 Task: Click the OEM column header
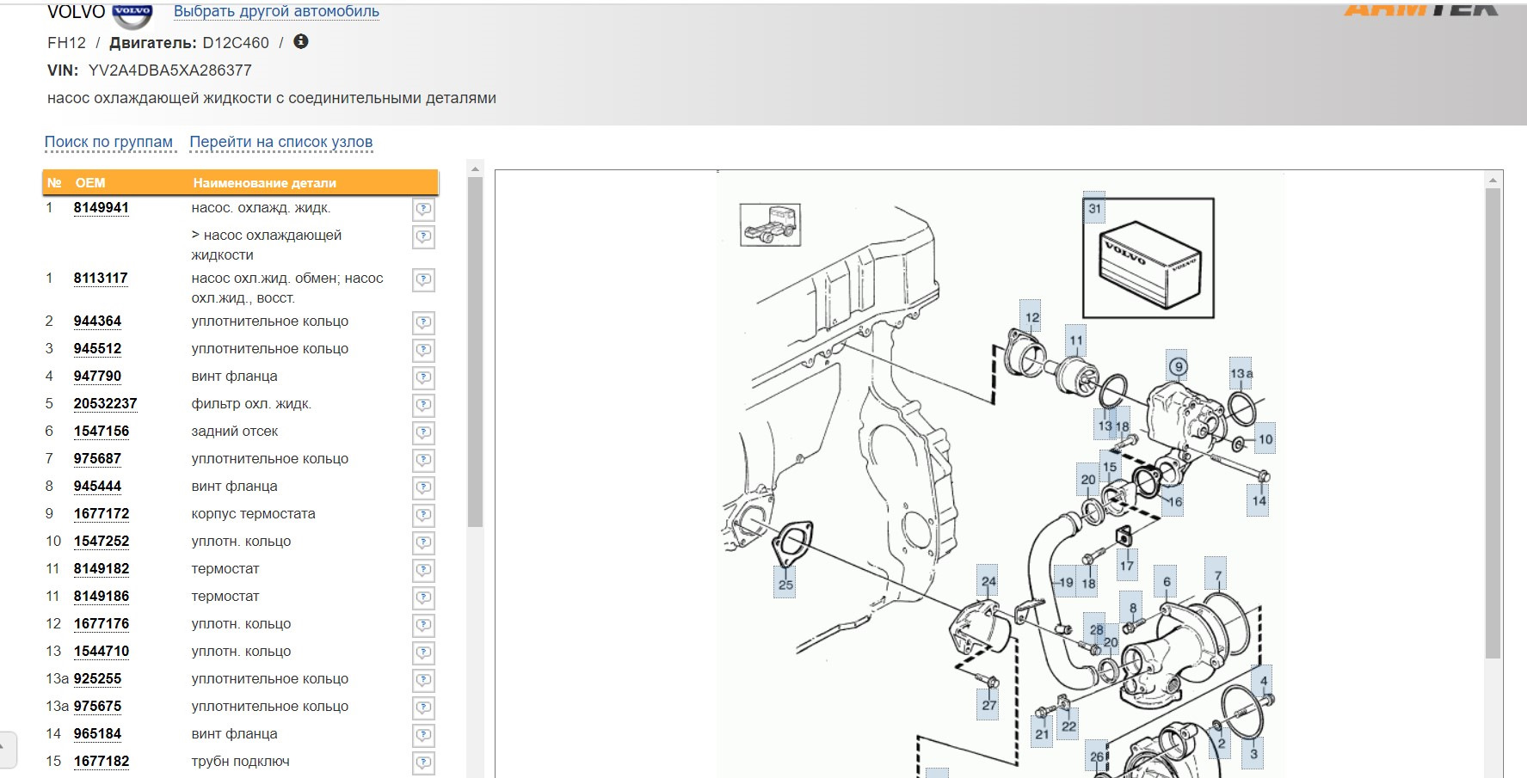(x=89, y=183)
